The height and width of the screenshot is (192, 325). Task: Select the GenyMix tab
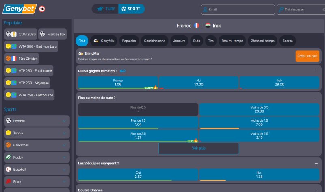click(104, 41)
